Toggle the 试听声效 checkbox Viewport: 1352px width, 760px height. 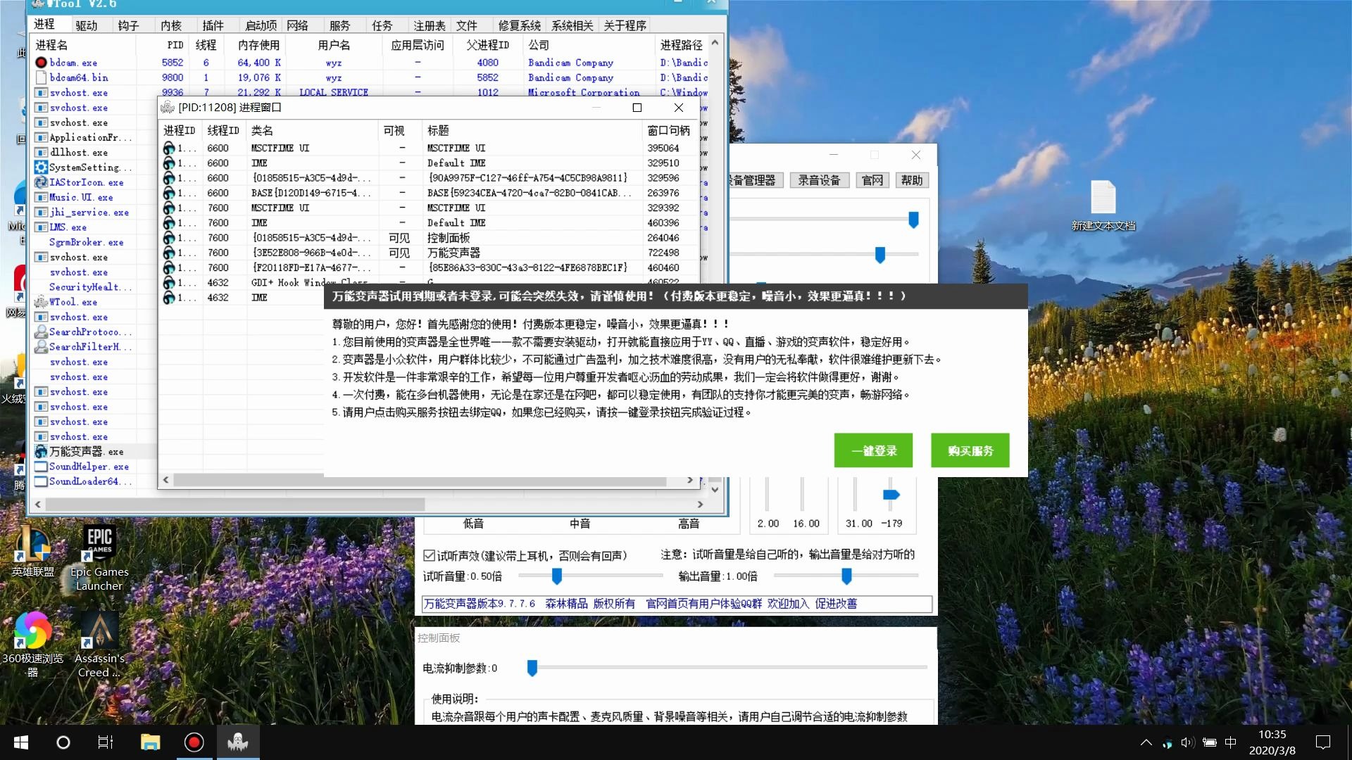429,556
